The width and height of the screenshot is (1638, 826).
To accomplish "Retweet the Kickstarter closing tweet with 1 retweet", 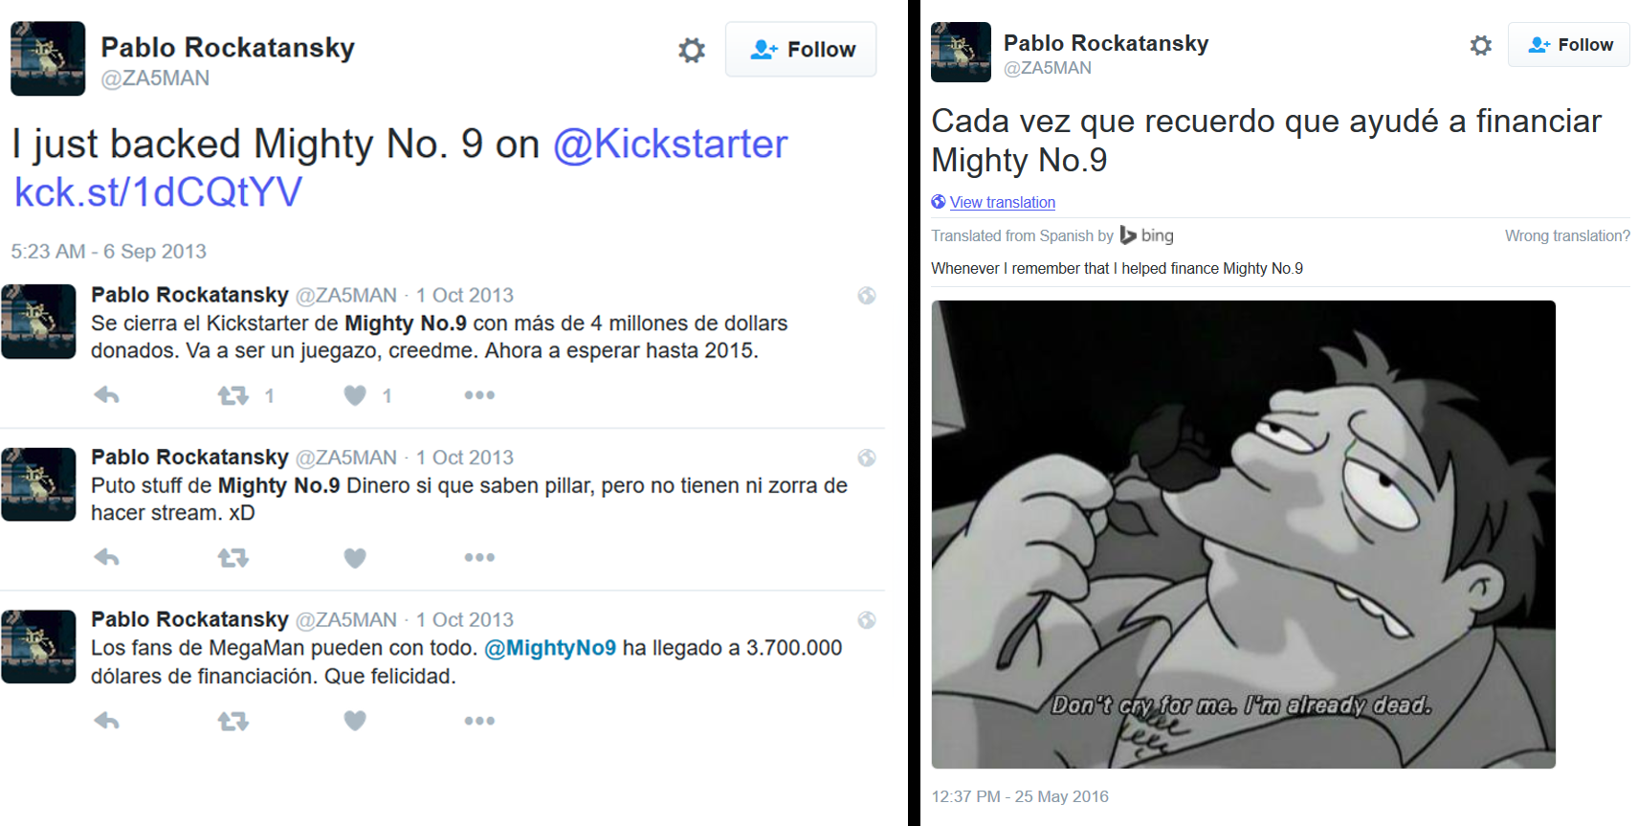I will pos(232,394).
